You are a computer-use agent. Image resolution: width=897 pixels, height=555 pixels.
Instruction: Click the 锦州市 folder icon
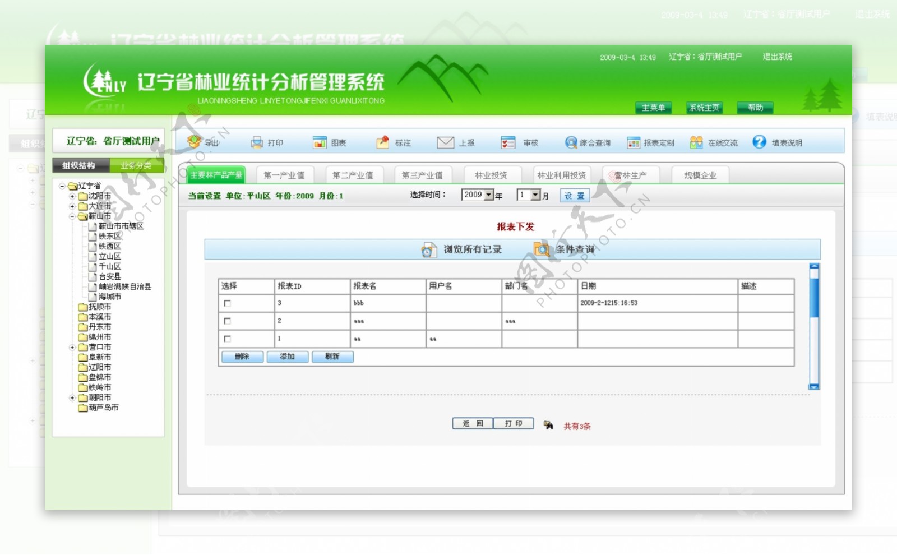pos(83,337)
